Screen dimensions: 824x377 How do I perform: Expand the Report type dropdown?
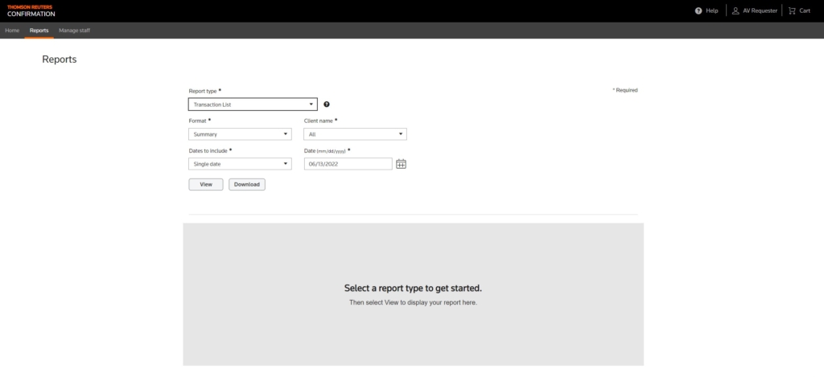point(253,104)
